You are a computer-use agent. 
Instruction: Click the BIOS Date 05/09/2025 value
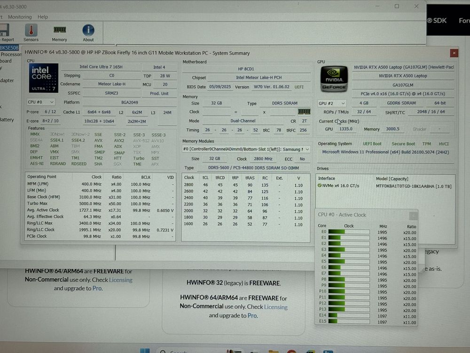tap(220, 87)
